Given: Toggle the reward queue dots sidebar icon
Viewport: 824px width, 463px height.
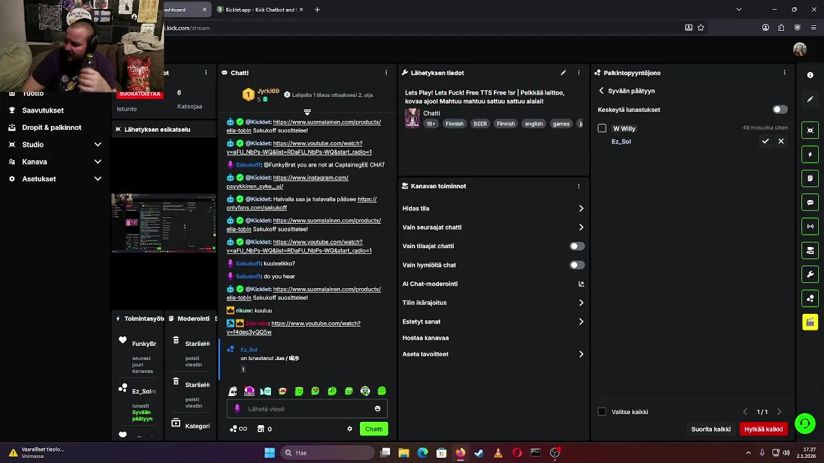Looking at the screenshot, I should tap(810, 298).
